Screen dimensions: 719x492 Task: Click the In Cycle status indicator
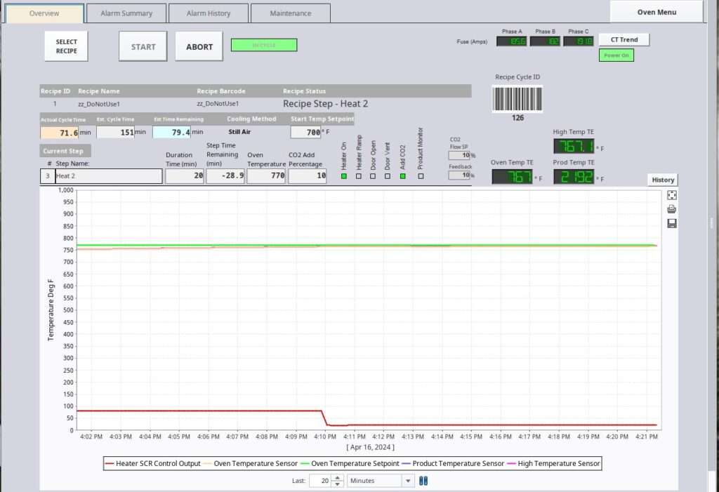[264, 45]
